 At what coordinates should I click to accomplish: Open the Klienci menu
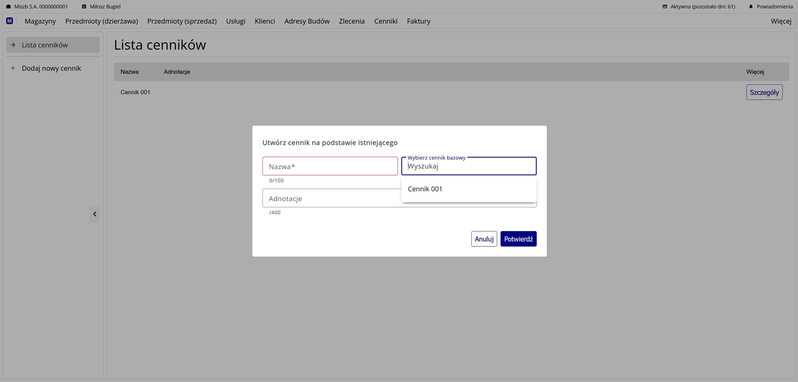[x=265, y=21]
